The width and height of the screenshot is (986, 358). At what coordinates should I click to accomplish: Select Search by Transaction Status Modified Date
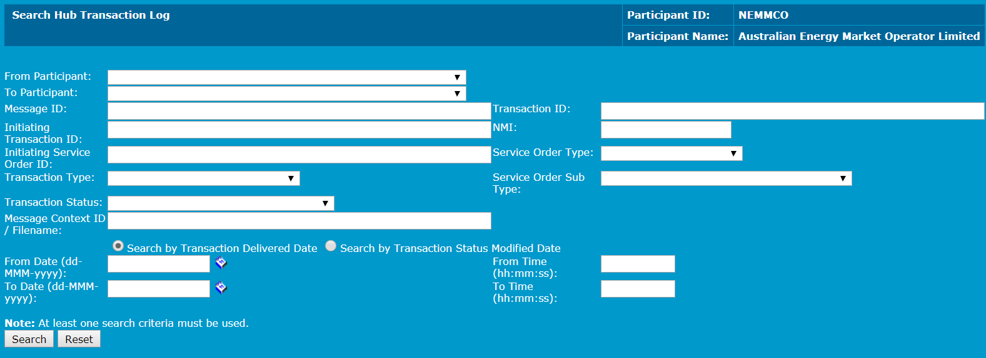[331, 246]
